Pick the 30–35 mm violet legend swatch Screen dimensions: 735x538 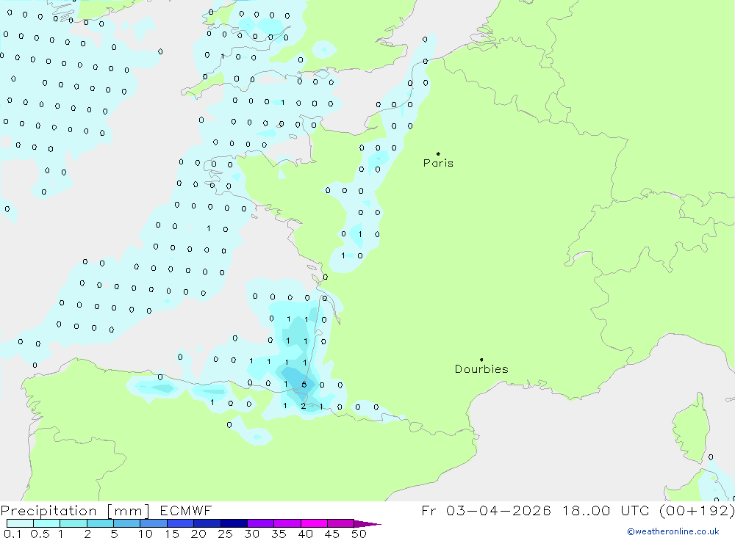click(x=260, y=523)
